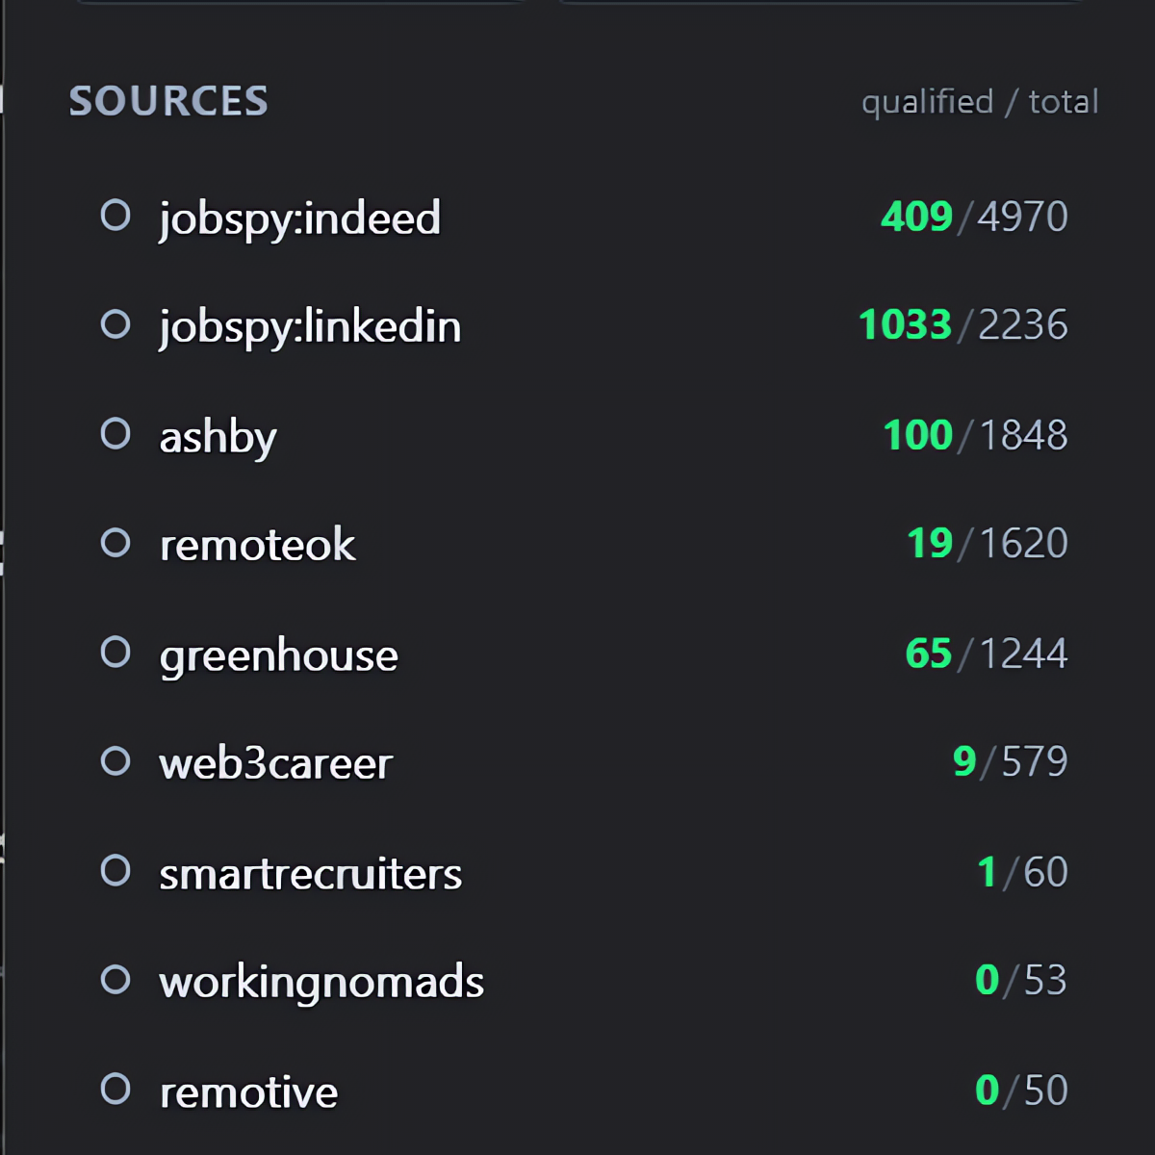Select the greenhouse source circle
This screenshot has height=1155, width=1155.
[115, 653]
